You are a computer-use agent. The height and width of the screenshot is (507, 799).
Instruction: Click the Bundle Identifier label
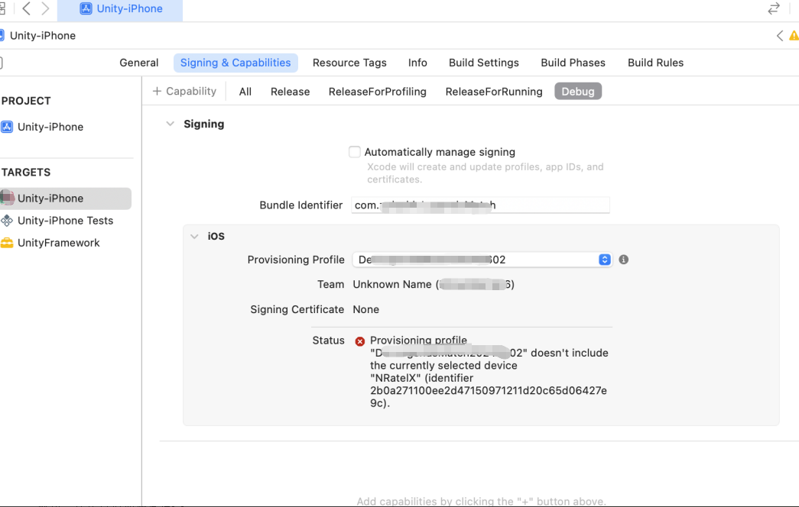pos(300,205)
